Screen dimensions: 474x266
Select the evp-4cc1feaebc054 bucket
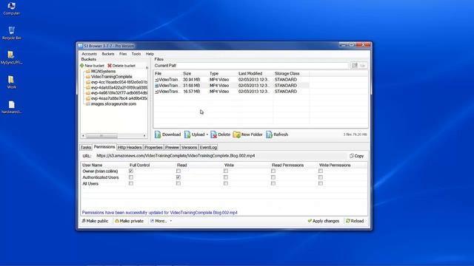(x=119, y=82)
